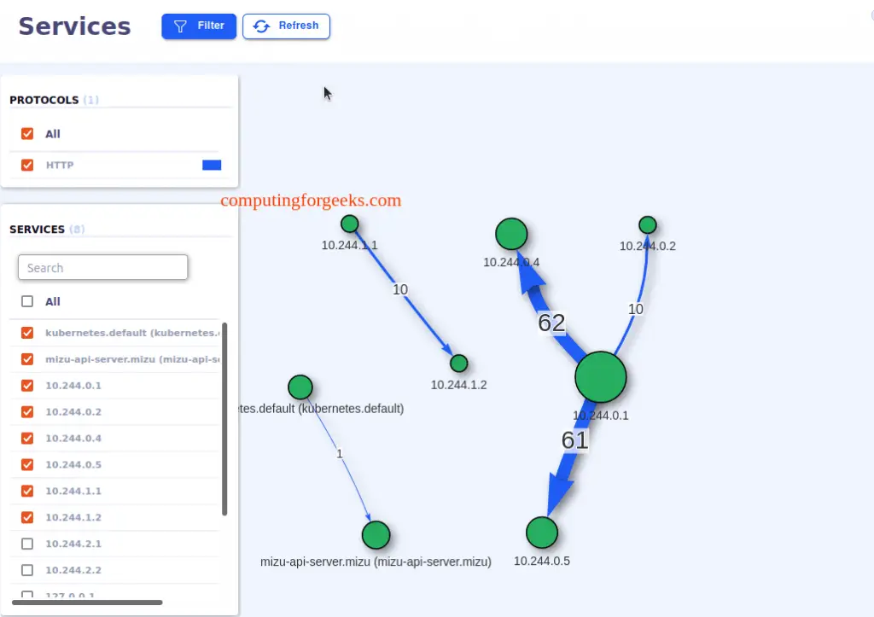Uncheck the mizu-api-server.mizu service checkbox
The width and height of the screenshot is (874, 617).
27,359
